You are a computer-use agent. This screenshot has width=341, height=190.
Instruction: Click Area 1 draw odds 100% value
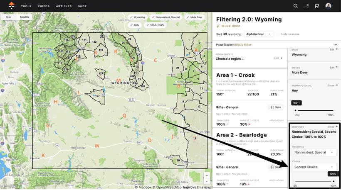point(221,124)
